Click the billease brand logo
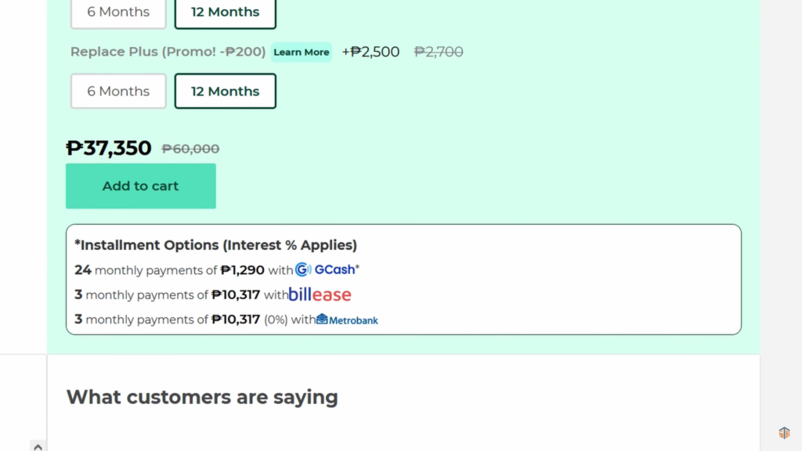Image resolution: width=802 pixels, height=451 pixels. click(320, 294)
